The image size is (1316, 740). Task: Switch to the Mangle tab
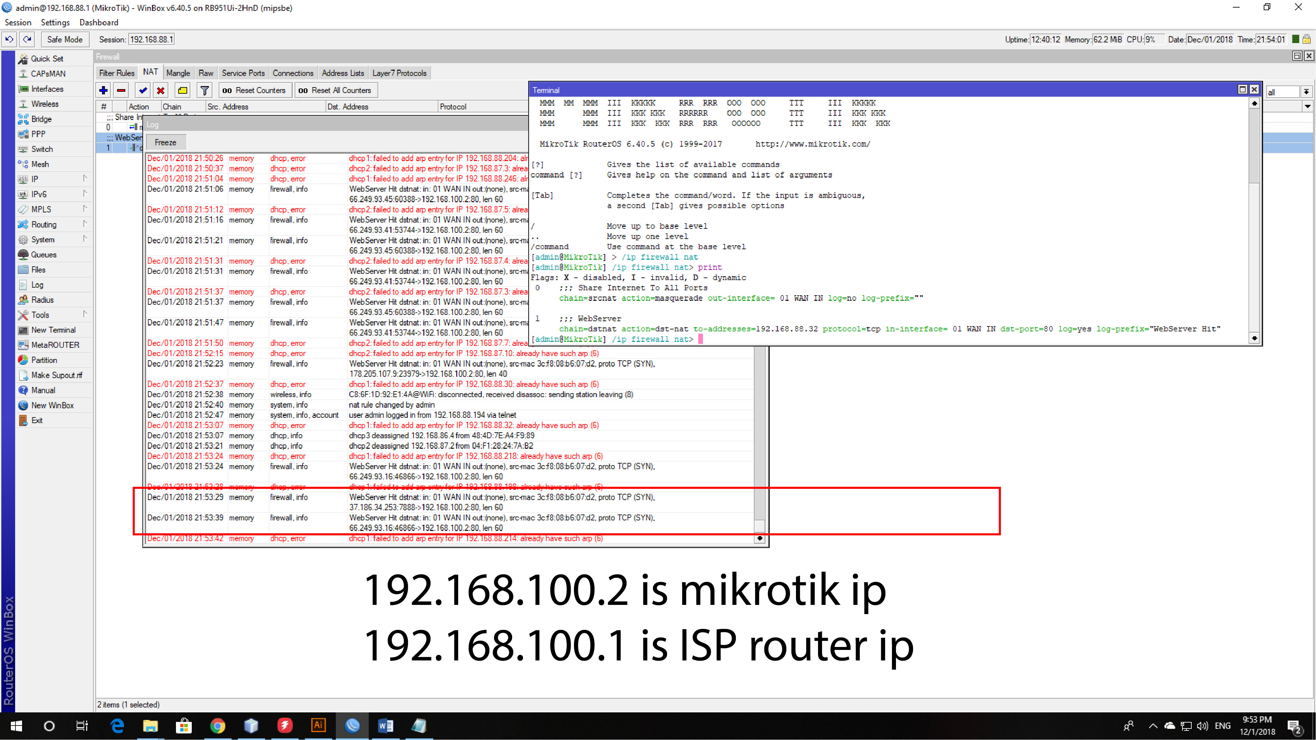[178, 73]
